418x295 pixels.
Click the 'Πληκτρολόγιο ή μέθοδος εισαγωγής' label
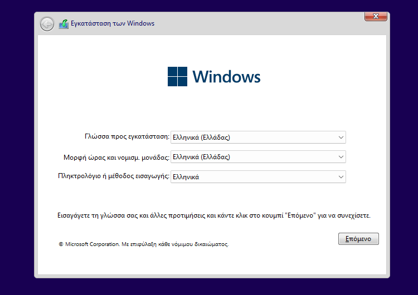point(114,176)
